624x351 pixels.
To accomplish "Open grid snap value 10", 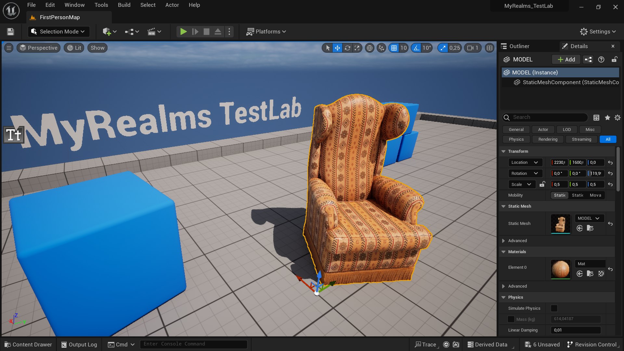I will [x=403, y=48].
